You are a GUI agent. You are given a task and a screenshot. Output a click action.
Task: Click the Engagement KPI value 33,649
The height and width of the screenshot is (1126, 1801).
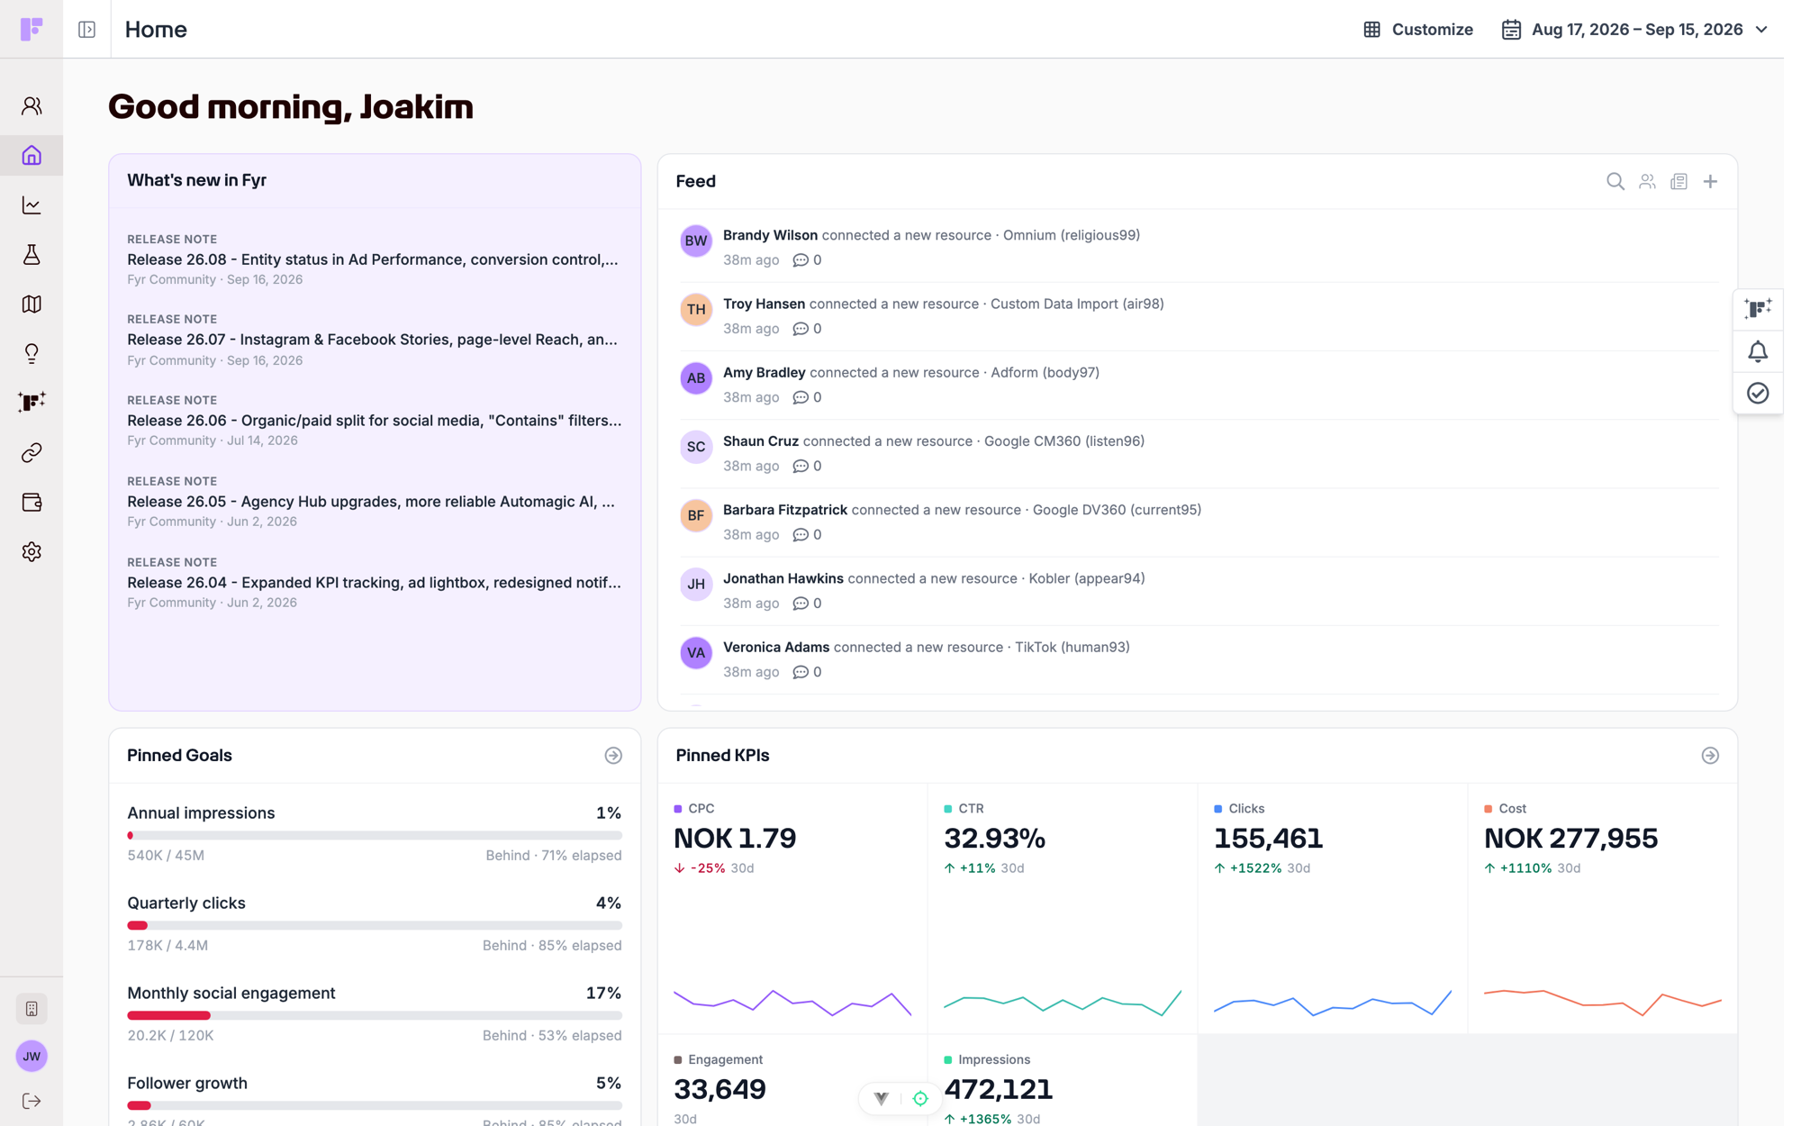[x=719, y=1089]
